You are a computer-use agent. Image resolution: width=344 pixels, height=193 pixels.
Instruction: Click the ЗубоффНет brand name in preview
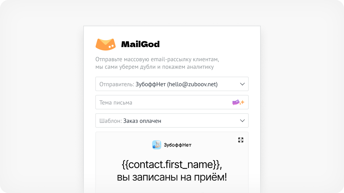click(x=178, y=145)
